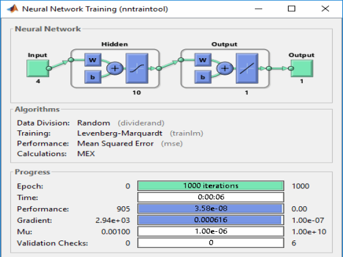Click the Hidden layer sum node

(115, 69)
